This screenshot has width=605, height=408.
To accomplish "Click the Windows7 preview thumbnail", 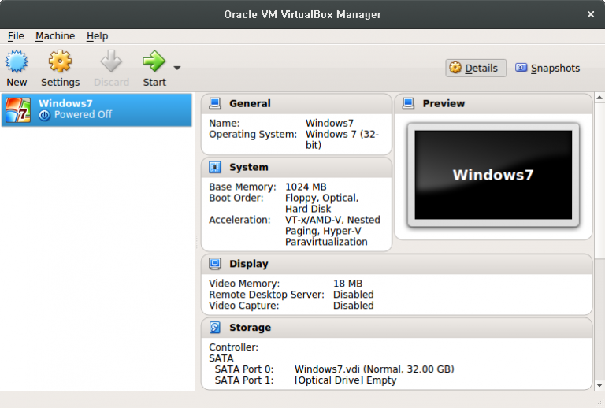I will (x=493, y=175).
